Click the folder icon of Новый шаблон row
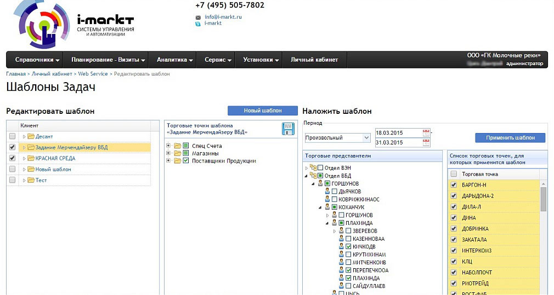 (x=31, y=169)
